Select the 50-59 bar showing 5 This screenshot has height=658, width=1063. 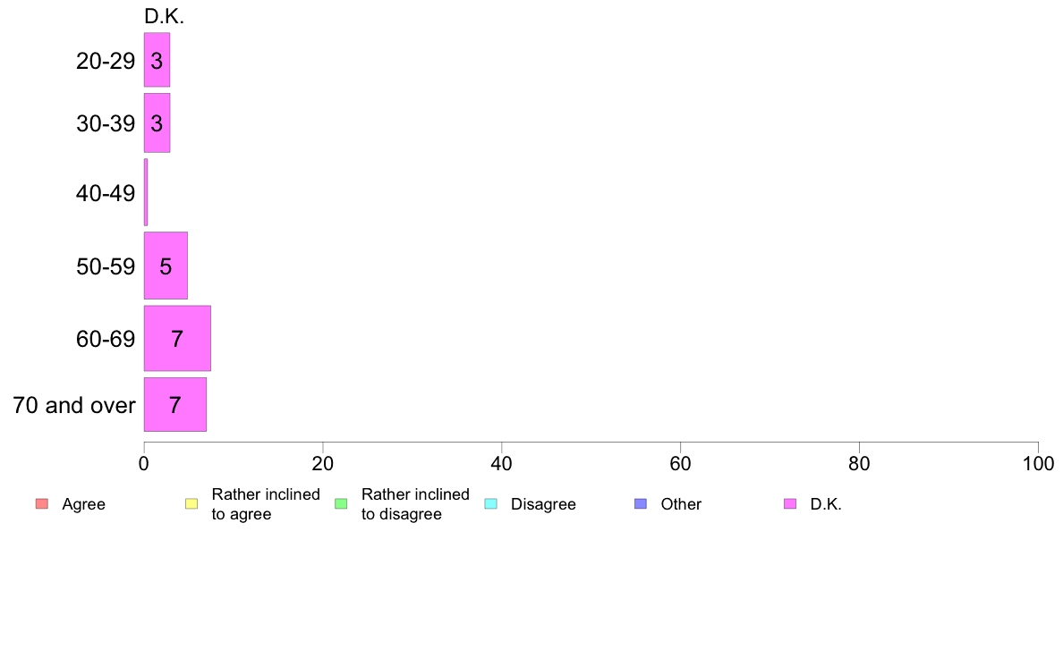pos(166,266)
